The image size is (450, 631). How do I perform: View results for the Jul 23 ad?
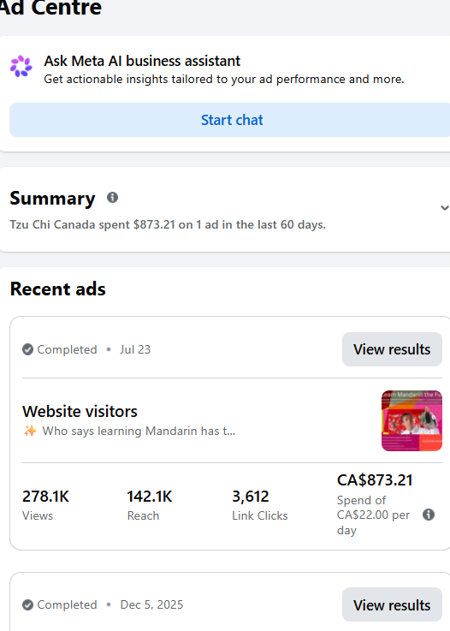coord(392,349)
